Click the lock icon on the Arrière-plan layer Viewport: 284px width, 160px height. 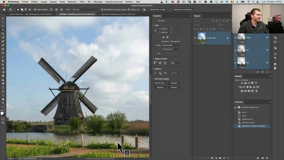tap(228, 38)
